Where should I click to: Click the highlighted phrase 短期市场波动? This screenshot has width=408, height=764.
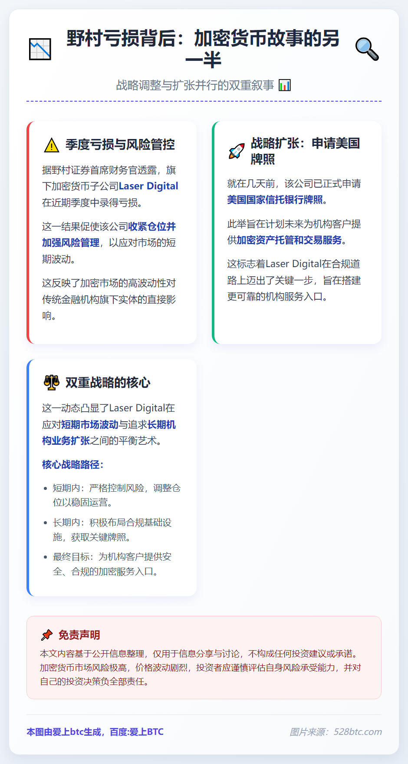tap(90, 425)
